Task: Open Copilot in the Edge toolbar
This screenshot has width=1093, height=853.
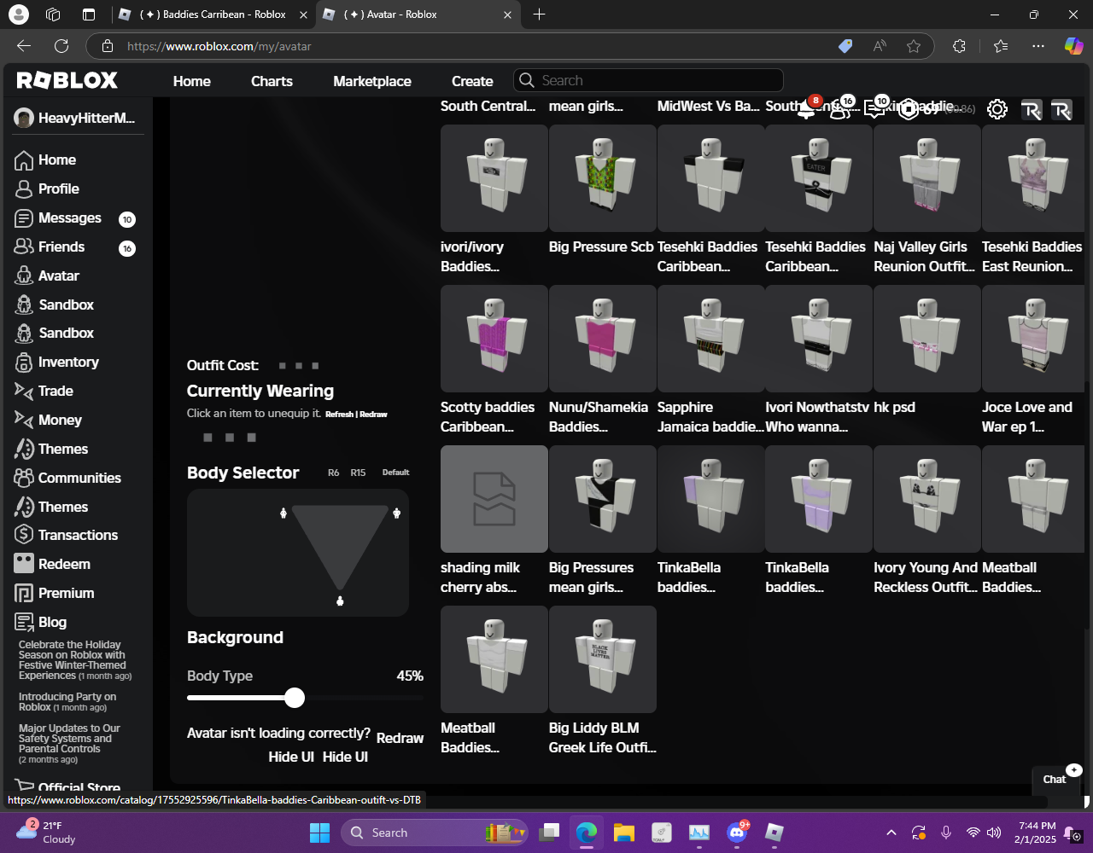Action: pos(1073,46)
